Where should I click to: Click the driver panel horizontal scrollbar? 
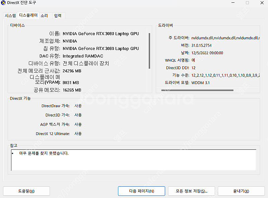point(197,90)
